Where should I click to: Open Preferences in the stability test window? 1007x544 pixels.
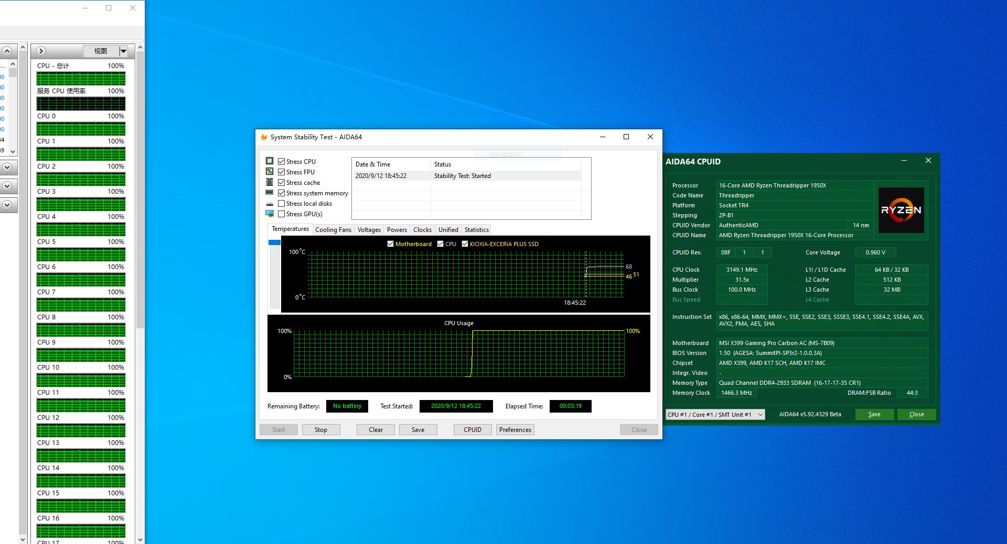[515, 430]
